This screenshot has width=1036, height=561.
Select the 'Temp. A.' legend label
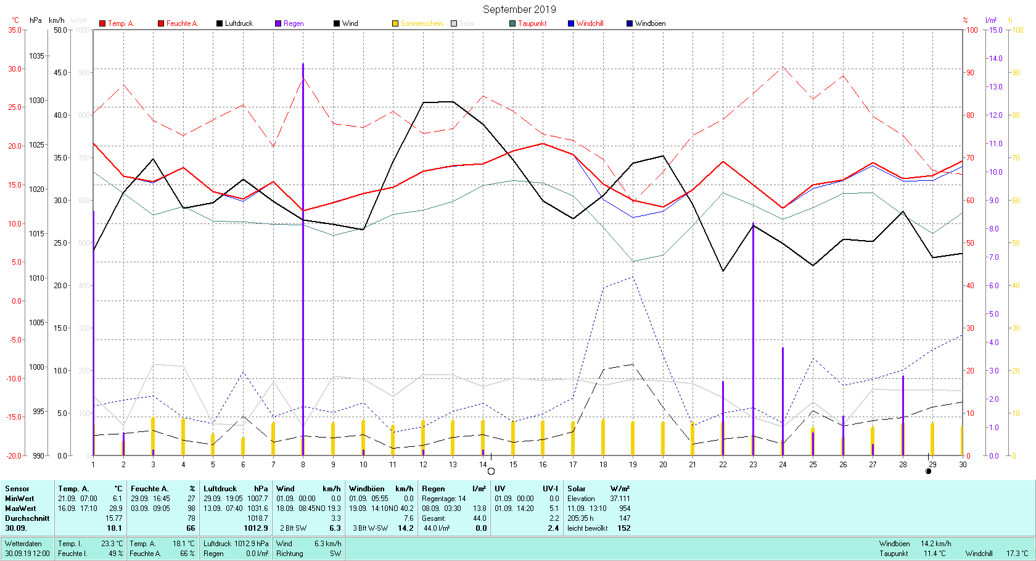121,23
